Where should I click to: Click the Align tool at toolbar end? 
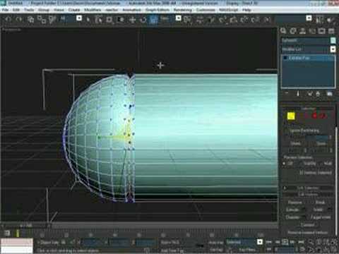pos(331,20)
